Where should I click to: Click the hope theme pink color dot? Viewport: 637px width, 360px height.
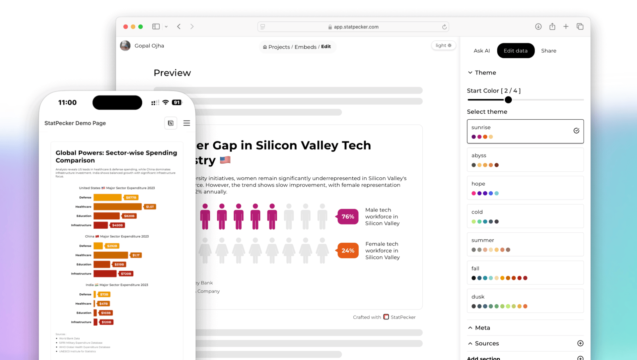pos(473,193)
